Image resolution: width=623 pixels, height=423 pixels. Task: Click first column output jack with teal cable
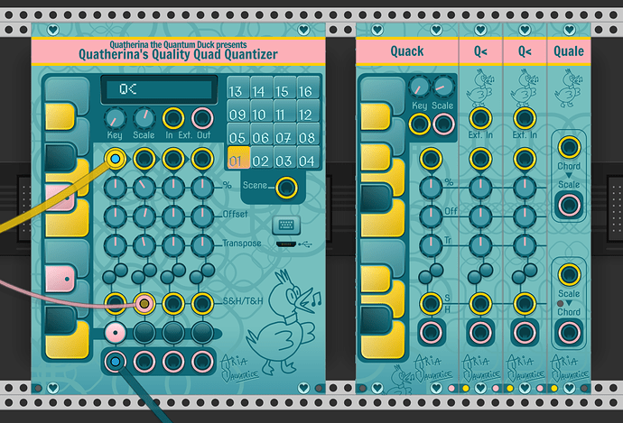pyautogui.click(x=116, y=362)
